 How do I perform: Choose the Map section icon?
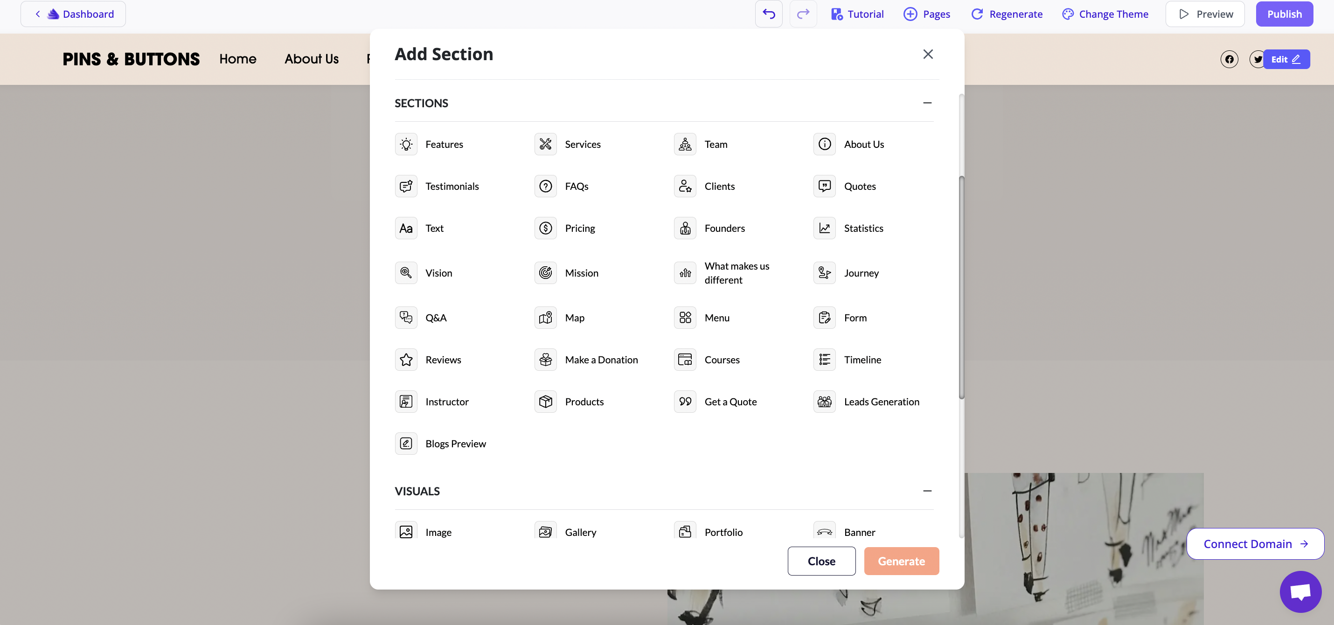(545, 318)
